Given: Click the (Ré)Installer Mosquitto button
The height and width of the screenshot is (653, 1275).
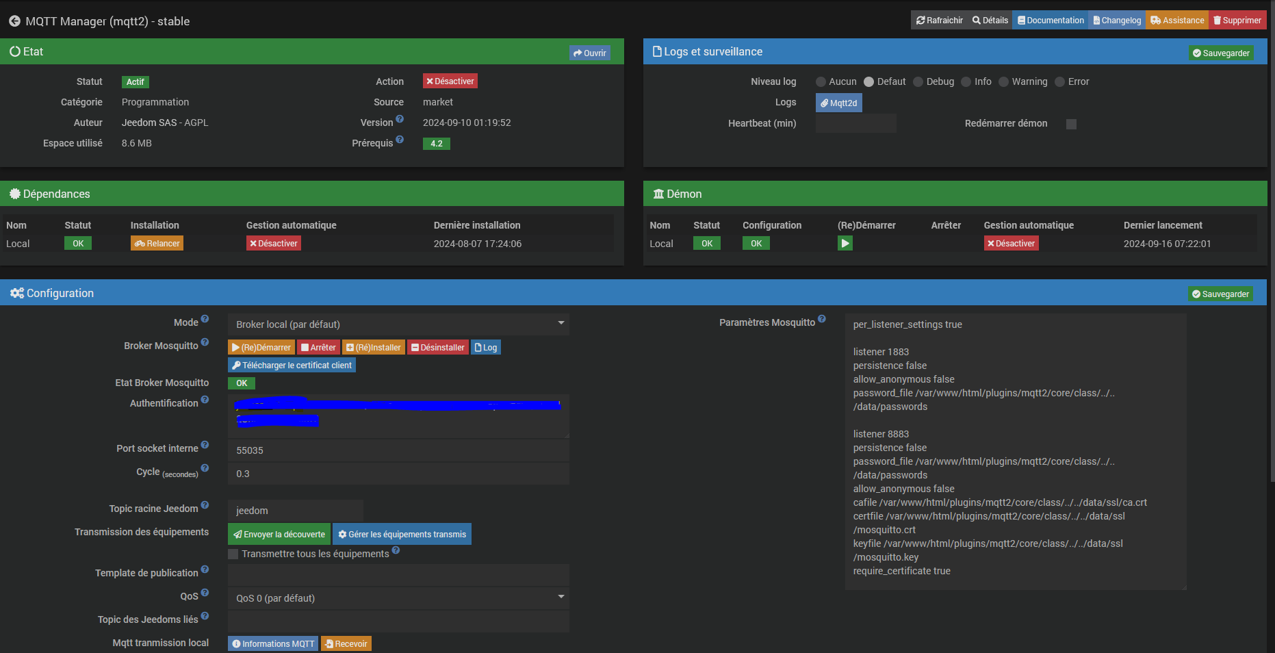Looking at the screenshot, I should click(374, 348).
